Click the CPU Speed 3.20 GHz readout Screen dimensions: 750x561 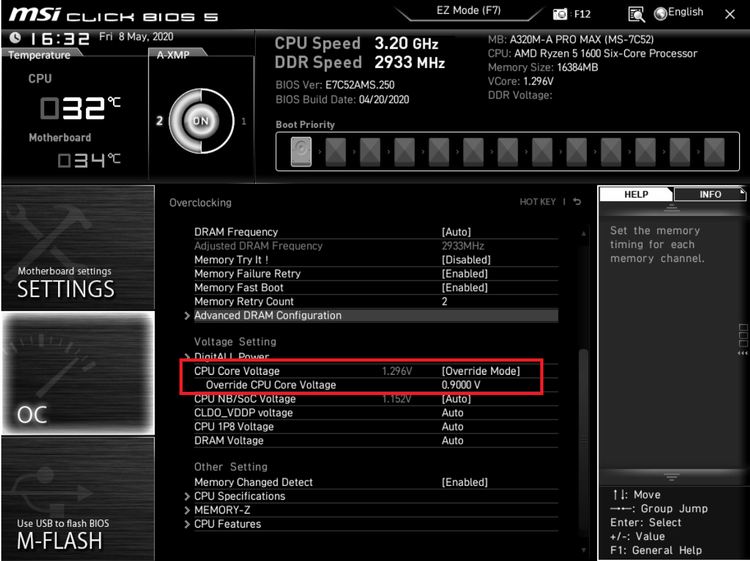point(356,44)
